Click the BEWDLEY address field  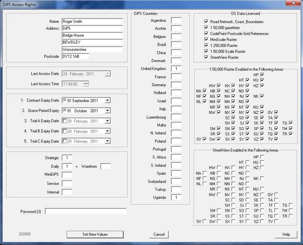[92, 43]
